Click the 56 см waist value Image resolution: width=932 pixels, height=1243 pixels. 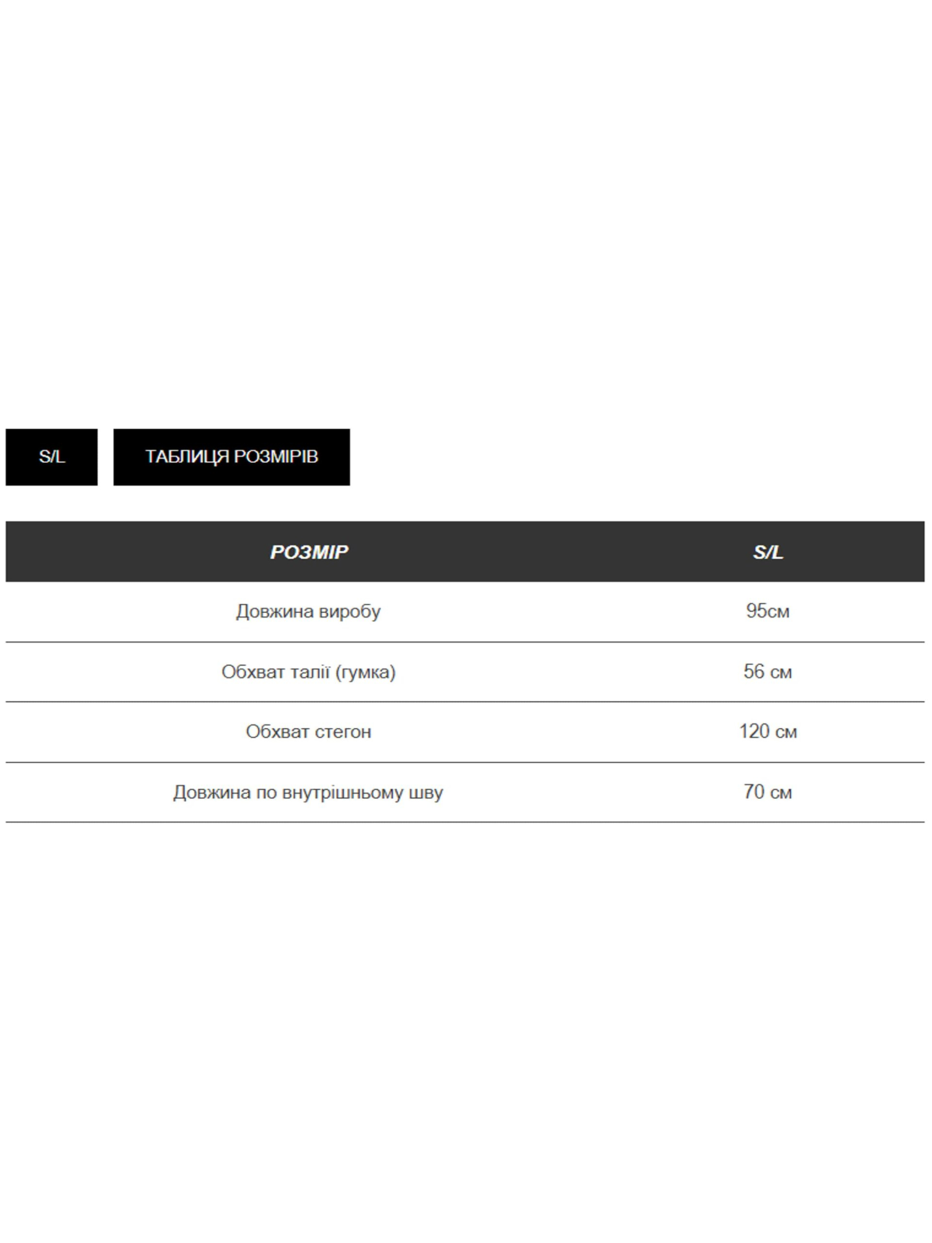pyautogui.click(x=767, y=672)
